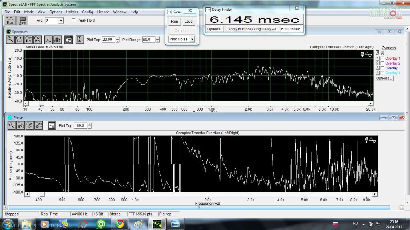Open the picture viewer taskbar icon
The image size is (410, 230).
point(175,224)
